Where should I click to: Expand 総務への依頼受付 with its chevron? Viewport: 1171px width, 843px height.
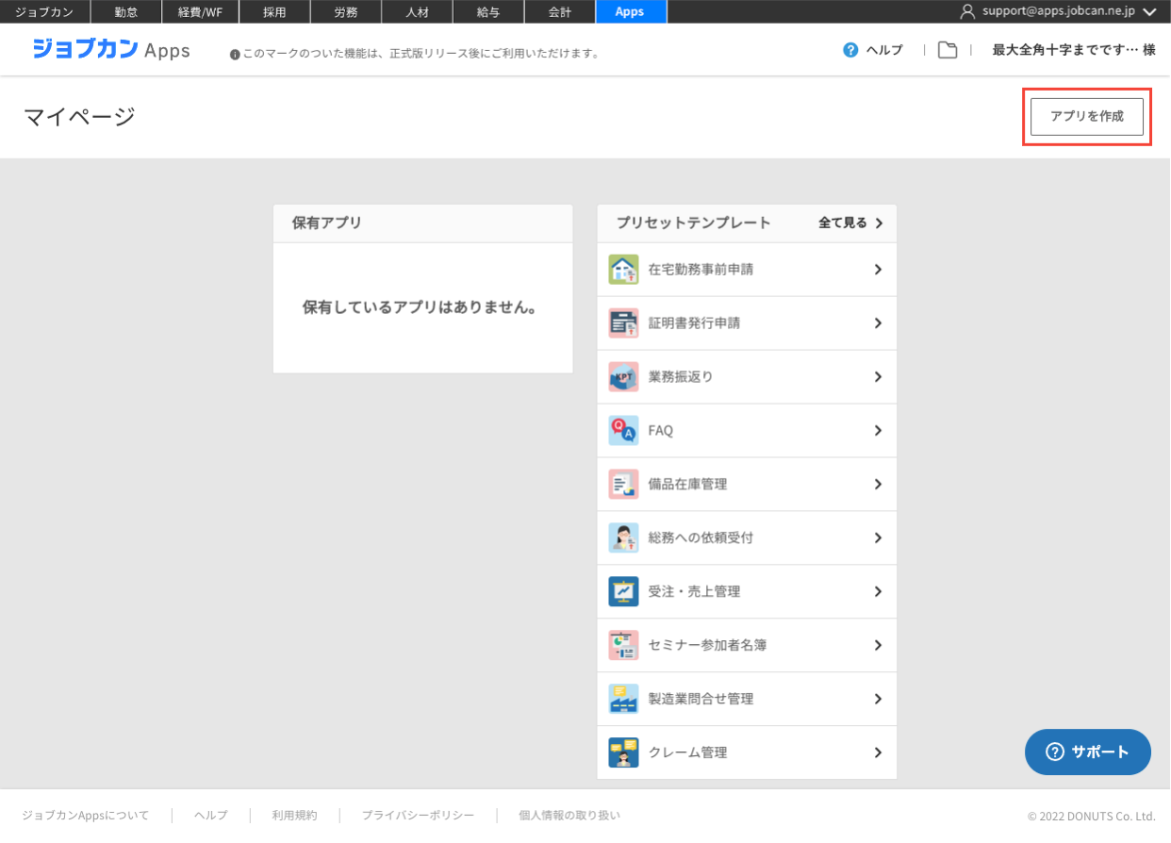878,538
